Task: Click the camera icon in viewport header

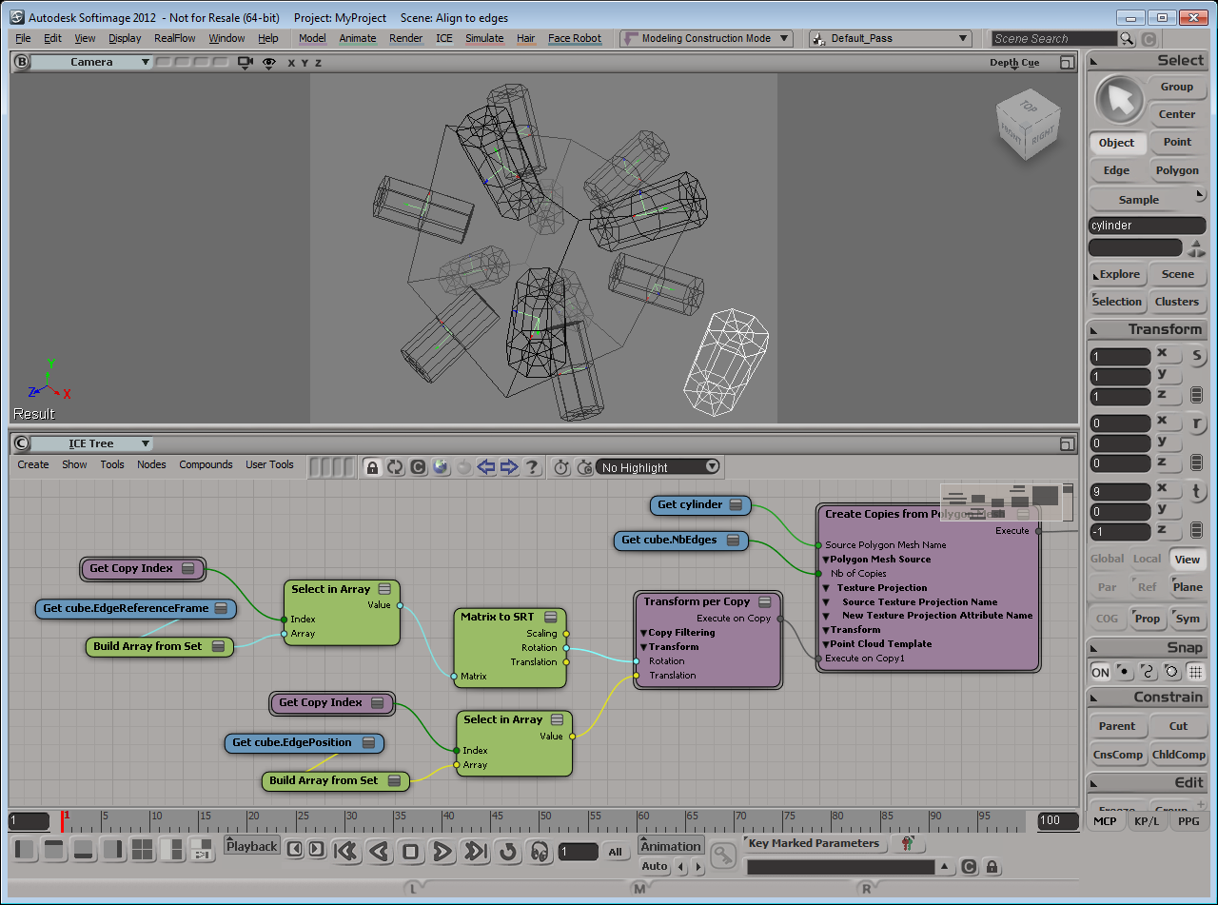Action: pos(246,63)
